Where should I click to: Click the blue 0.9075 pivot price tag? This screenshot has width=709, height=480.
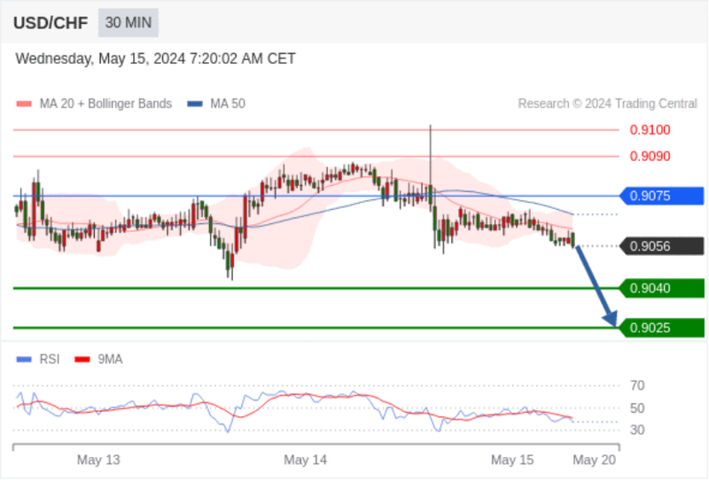661,196
